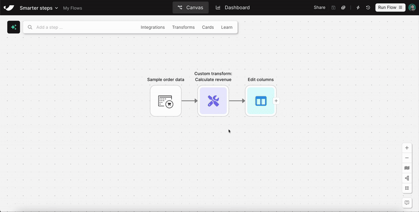Open the Smarter steps flow name dropdown

[x=39, y=8]
